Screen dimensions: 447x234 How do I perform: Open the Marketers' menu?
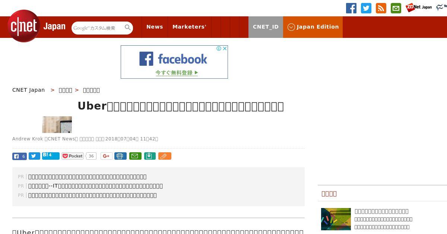189,27
